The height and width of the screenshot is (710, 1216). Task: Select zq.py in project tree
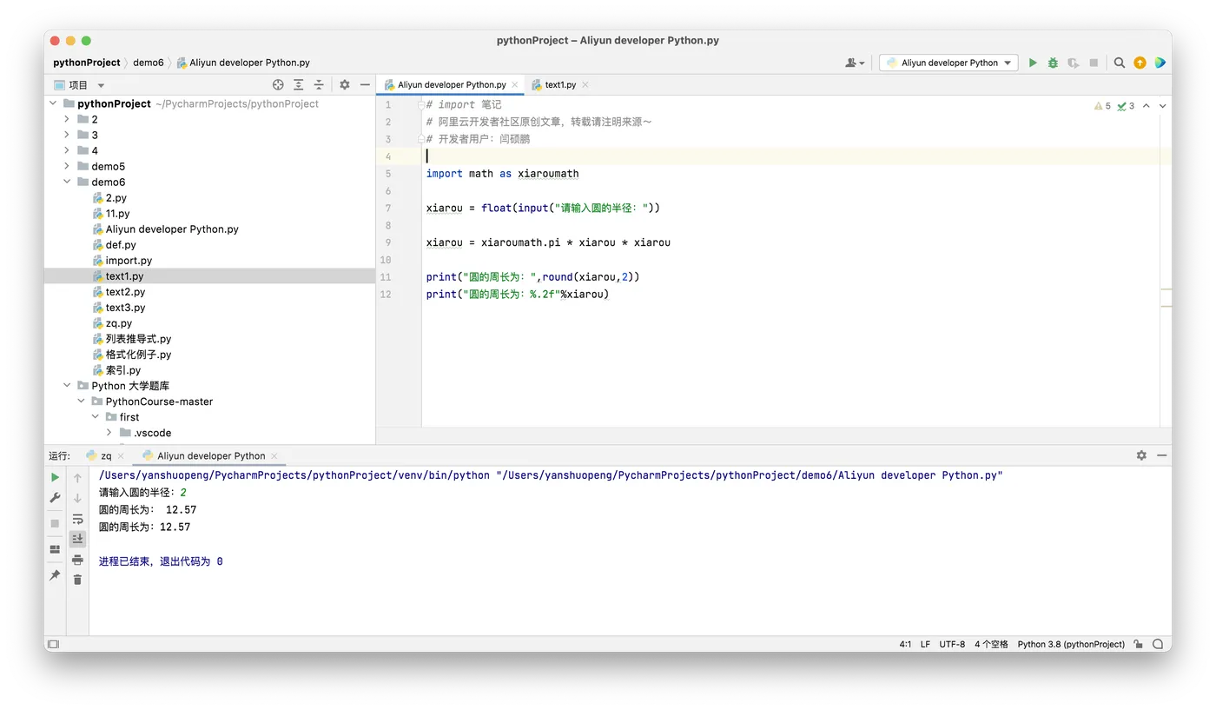tap(119, 322)
